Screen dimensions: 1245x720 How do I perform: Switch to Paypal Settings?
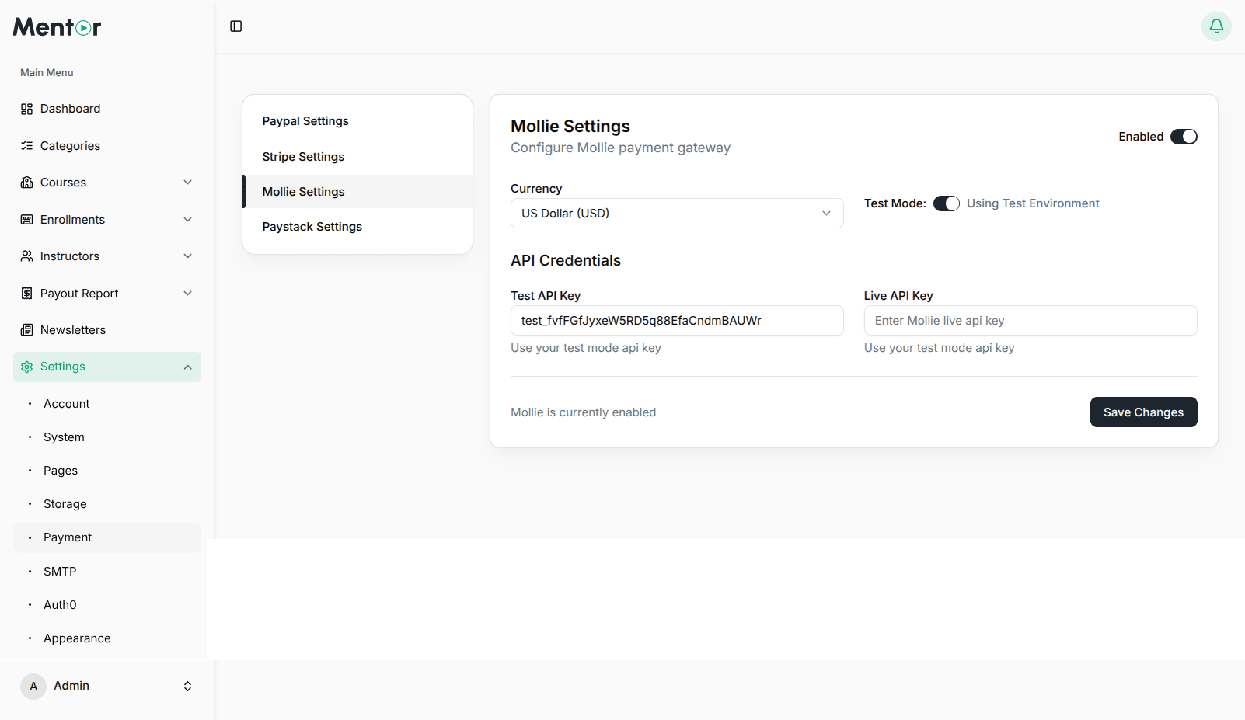305,120
